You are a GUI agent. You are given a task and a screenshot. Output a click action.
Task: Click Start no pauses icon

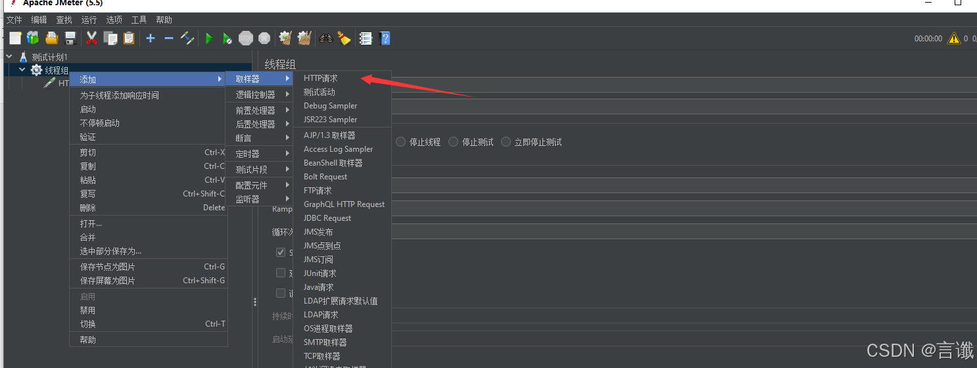227,38
